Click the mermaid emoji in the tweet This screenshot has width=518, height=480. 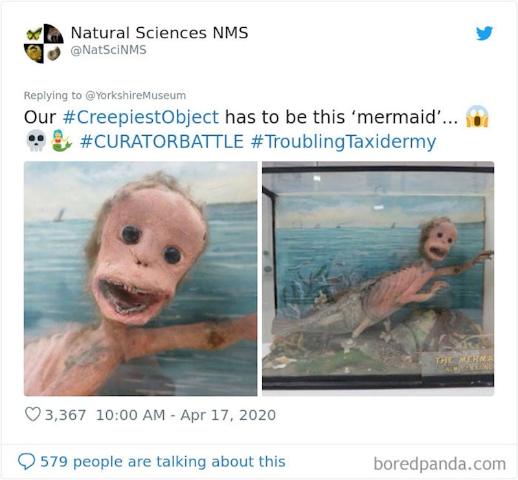(x=60, y=141)
